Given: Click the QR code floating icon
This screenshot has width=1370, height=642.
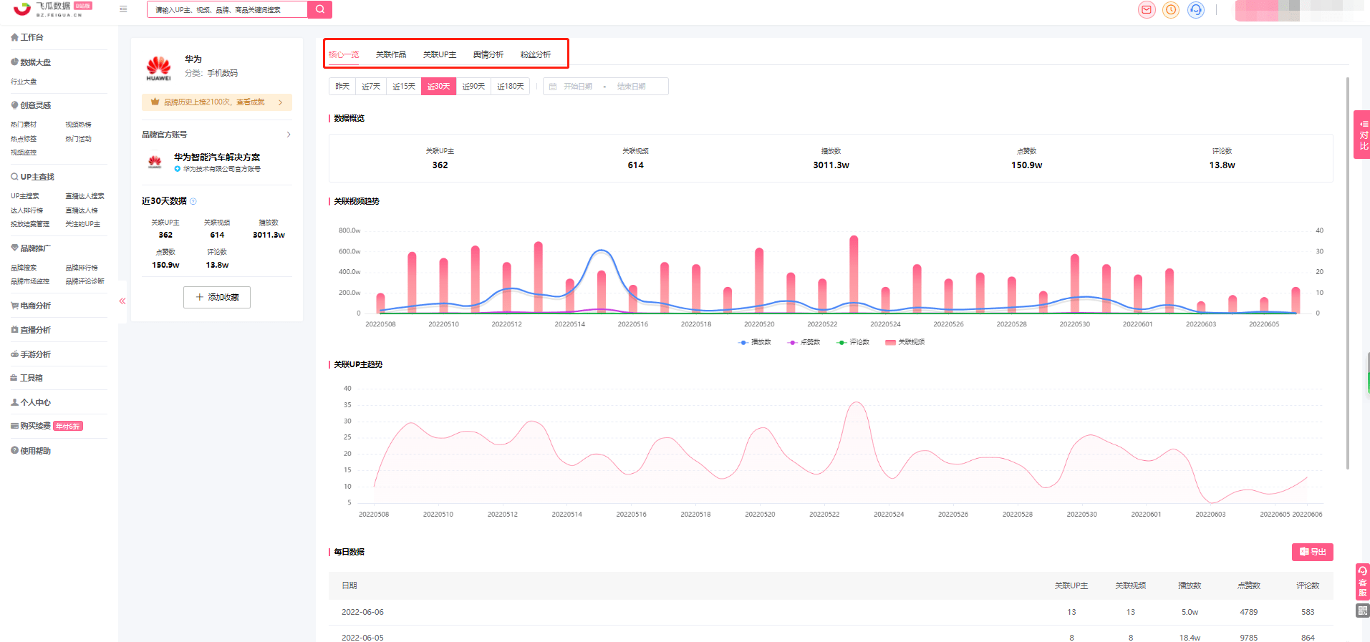Looking at the screenshot, I should (x=1362, y=611).
